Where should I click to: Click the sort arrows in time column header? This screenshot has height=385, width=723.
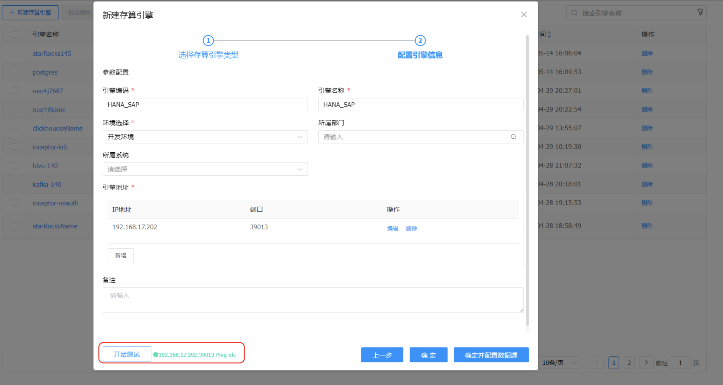(x=549, y=34)
